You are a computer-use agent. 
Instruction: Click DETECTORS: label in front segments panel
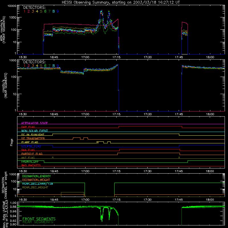(34, 8)
